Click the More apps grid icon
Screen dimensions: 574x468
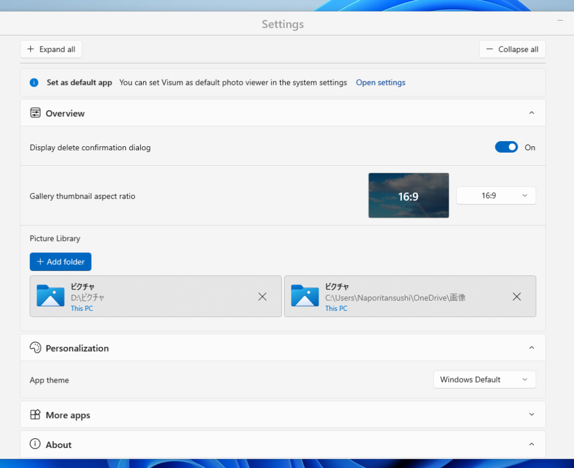click(x=36, y=415)
